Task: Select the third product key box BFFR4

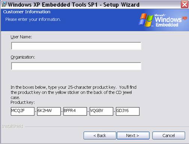Action: point(75,111)
